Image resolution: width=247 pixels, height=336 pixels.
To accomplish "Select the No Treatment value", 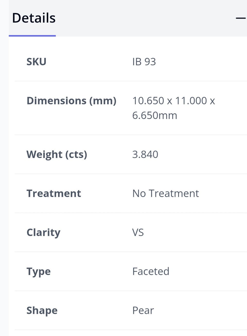I will click(x=165, y=193).
